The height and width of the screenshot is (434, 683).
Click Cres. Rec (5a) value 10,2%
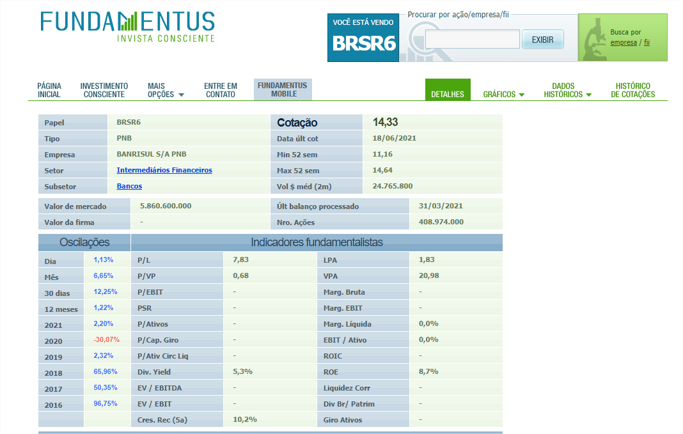coord(245,420)
